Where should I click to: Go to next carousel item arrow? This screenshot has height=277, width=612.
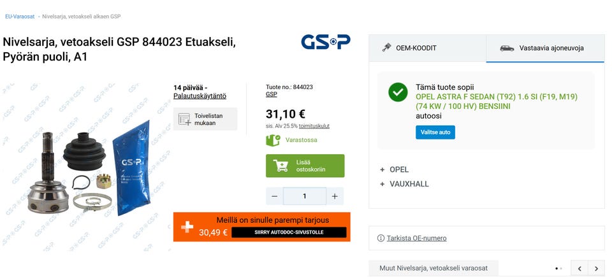click(596, 269)
